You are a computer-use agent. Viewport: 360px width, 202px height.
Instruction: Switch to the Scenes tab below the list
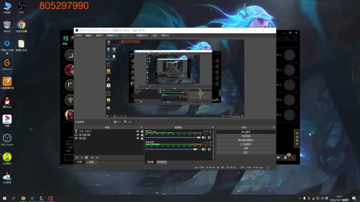pyautogui.click(x=91, y=162)
